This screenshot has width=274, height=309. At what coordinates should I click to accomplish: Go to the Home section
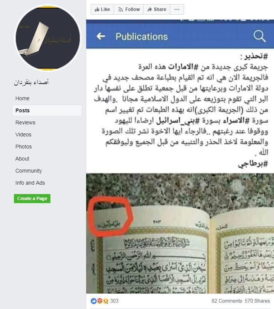[x=22, y=98]
